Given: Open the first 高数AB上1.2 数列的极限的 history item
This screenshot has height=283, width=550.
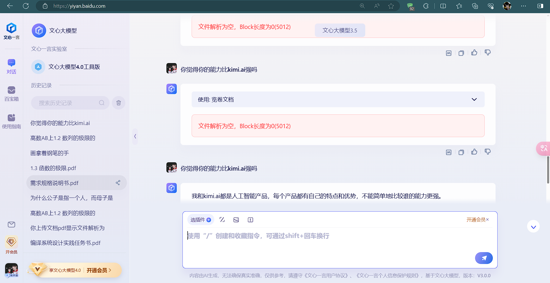Looking at the screenshot, I should point(63,138).
